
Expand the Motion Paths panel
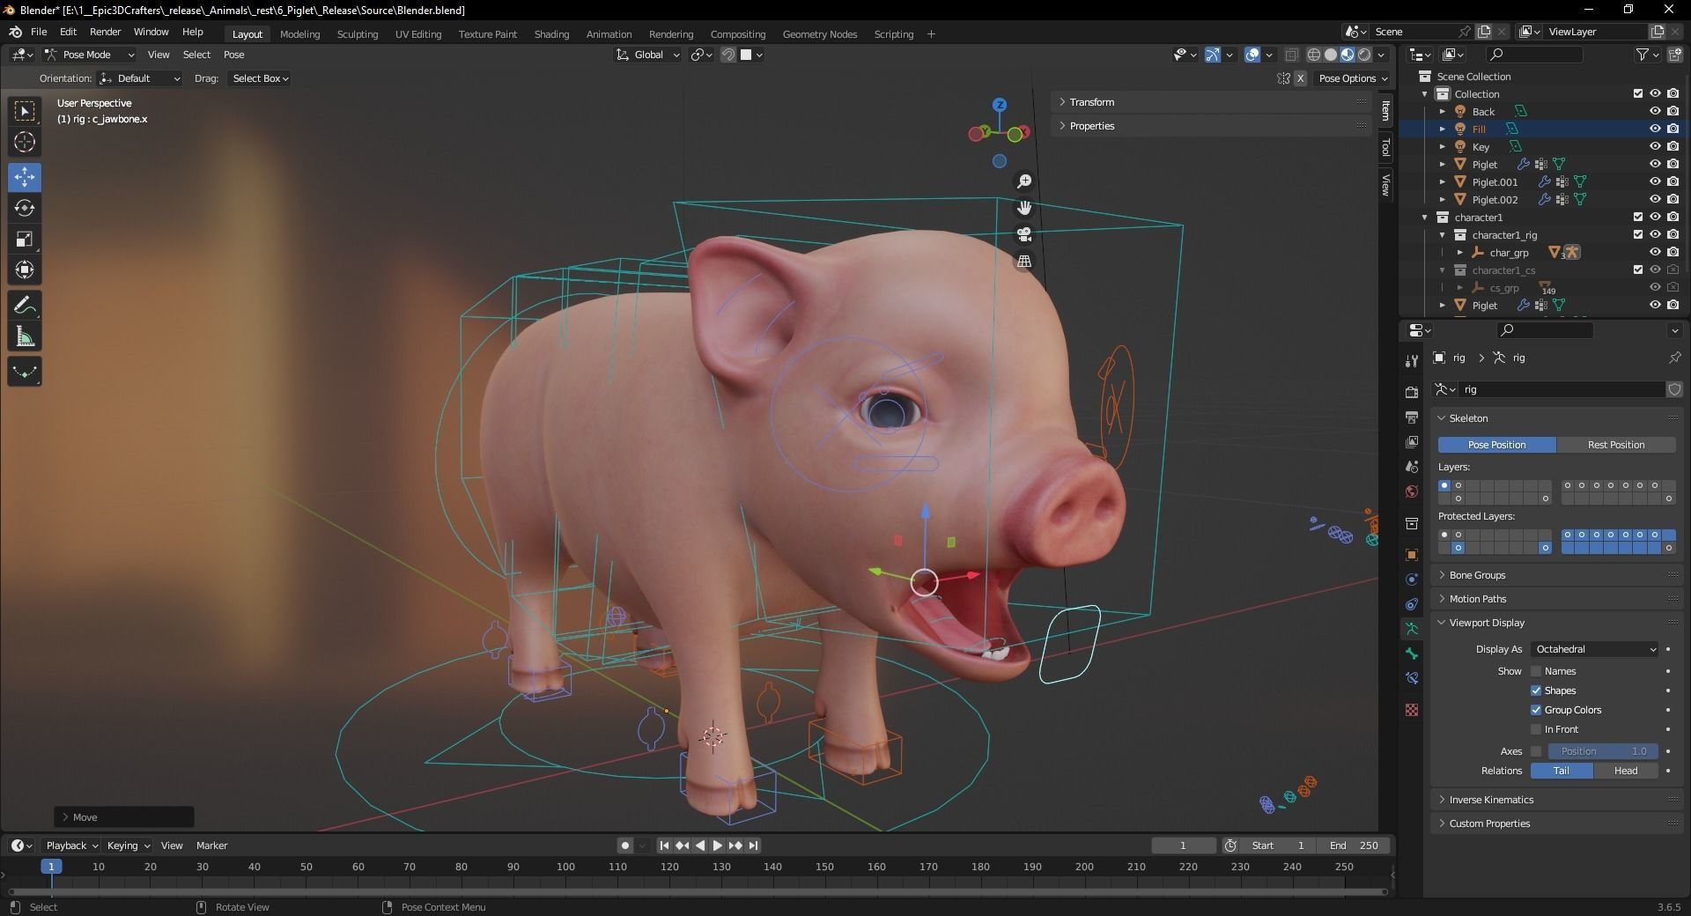click(1556, 599)
